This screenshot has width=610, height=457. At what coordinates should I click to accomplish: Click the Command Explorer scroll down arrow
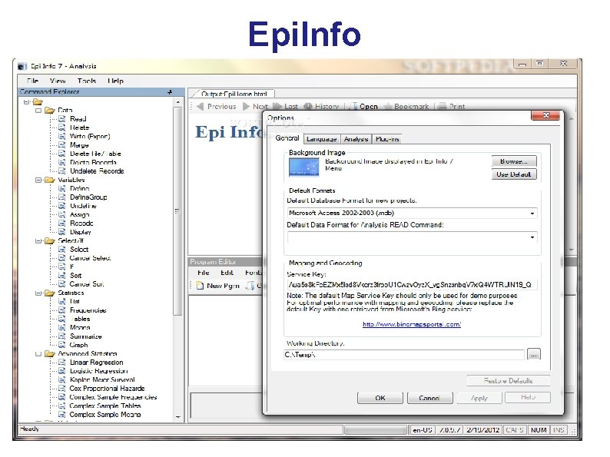tap(177, 417)
